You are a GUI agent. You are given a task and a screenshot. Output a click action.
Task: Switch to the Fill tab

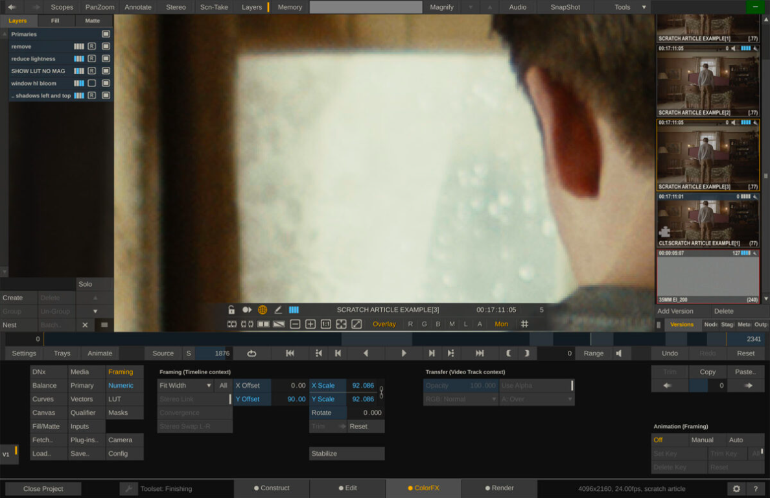point(55,21)
